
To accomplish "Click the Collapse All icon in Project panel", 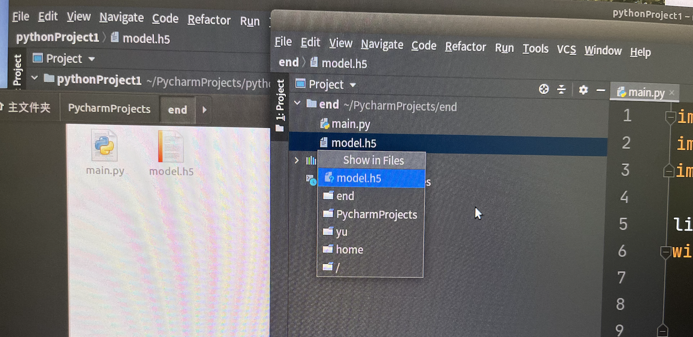I will click(561, 89).
